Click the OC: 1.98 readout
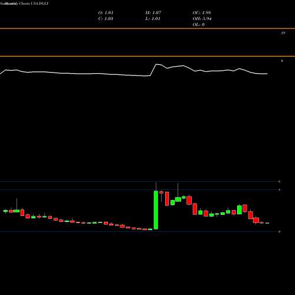Screen dimensions: 295x295 (202, 13)
